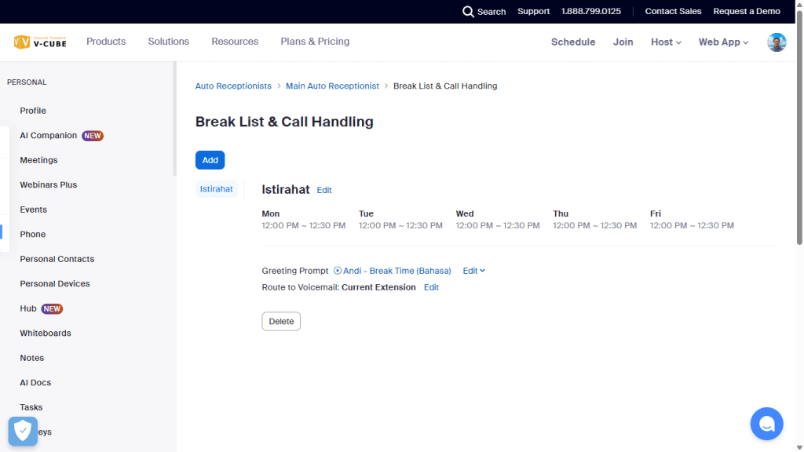Open the Search bar
This screenshot has width=804, height=452.
(484, 11)
